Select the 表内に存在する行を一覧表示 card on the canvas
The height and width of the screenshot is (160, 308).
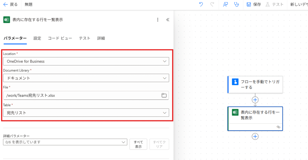point(255,118)
